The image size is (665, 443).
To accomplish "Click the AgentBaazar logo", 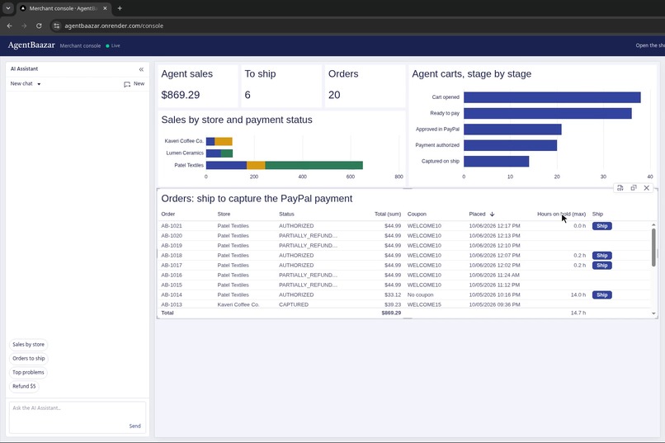I will click(31, 45).
